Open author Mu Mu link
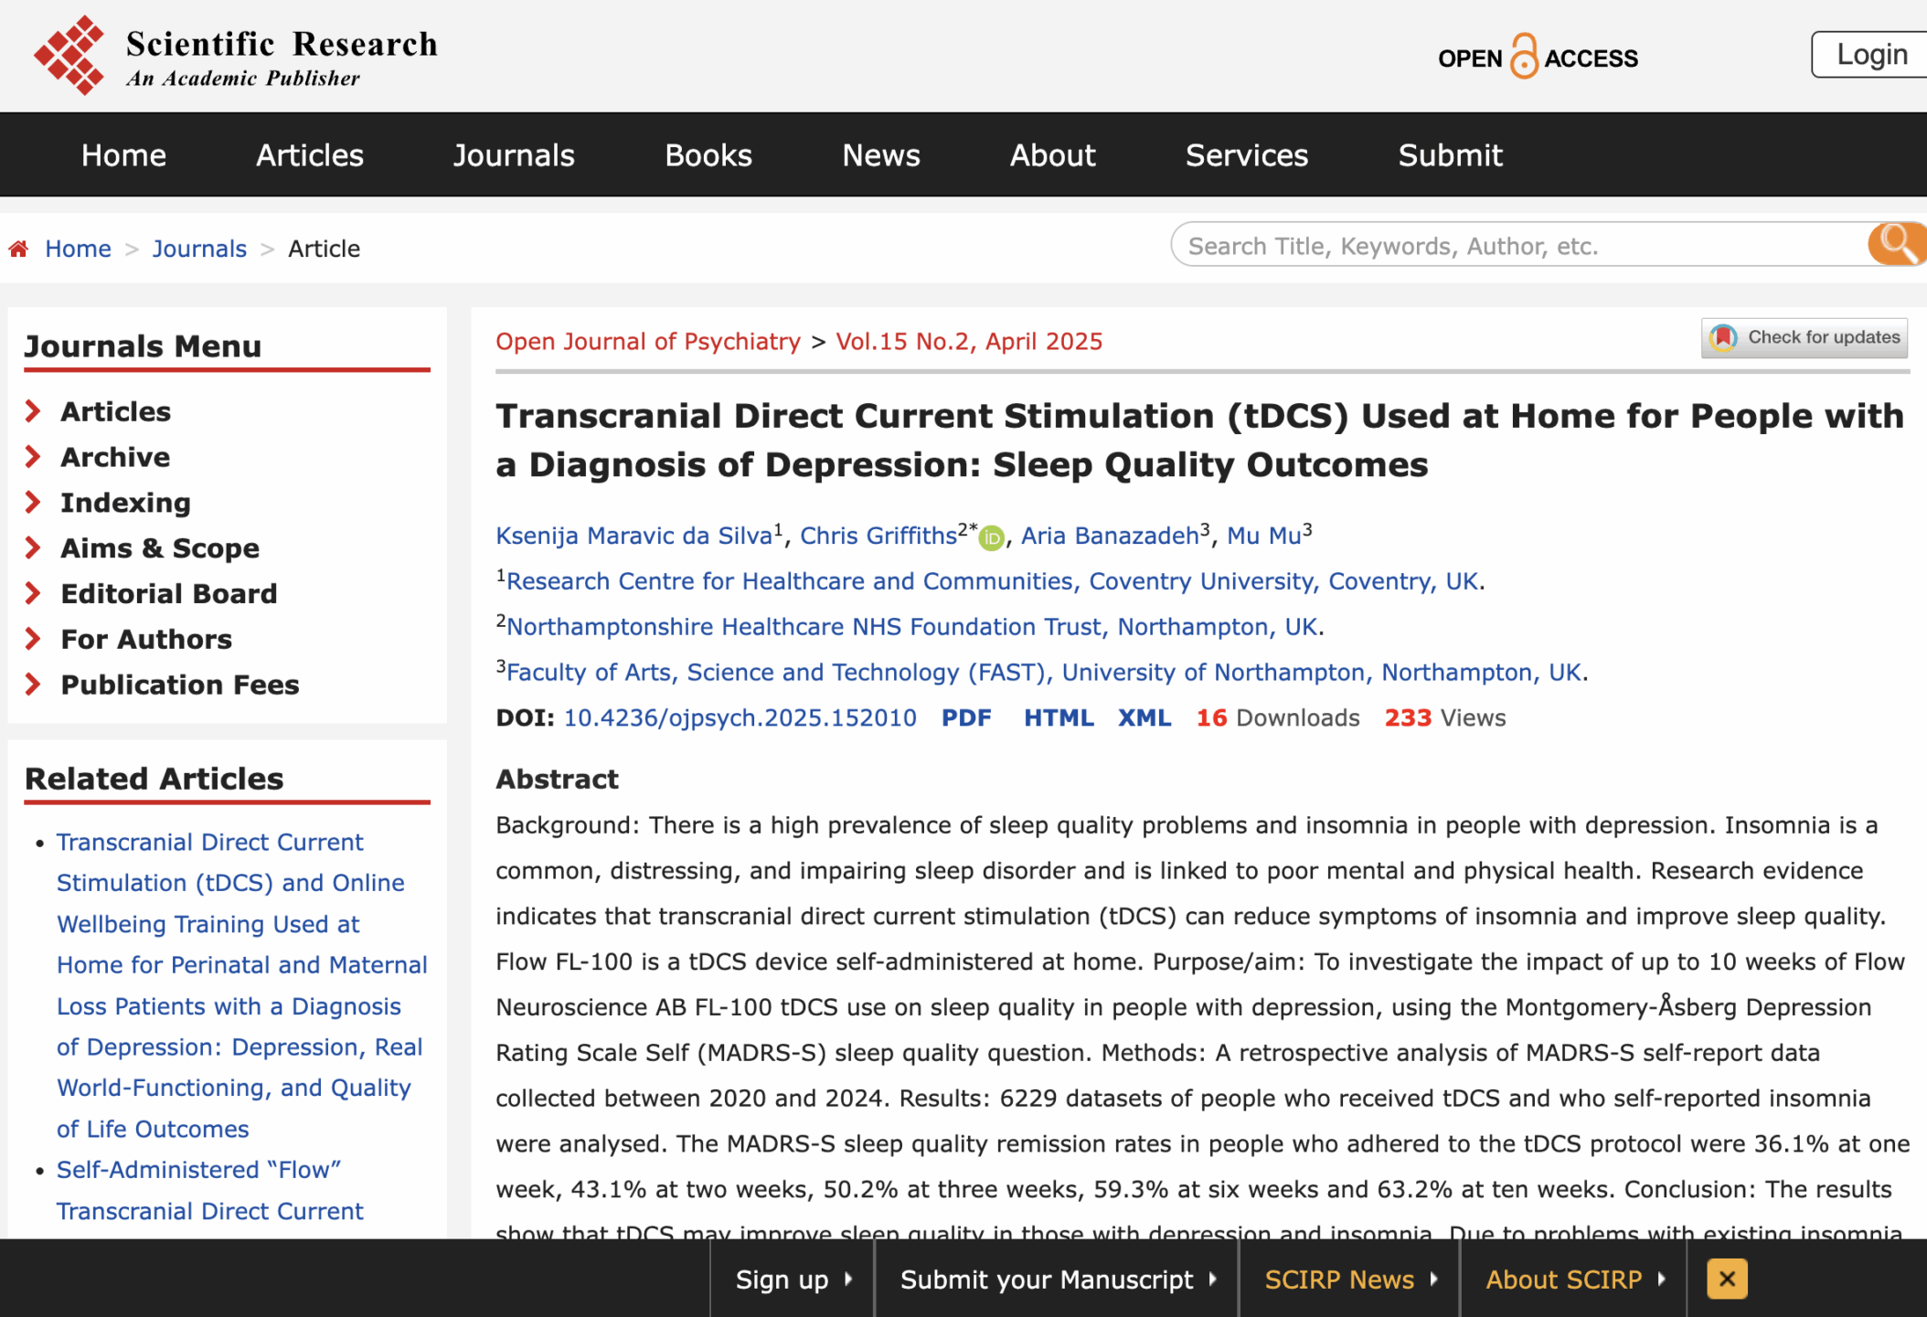Screen dimensions: 1927x1317 [1263, 536]
